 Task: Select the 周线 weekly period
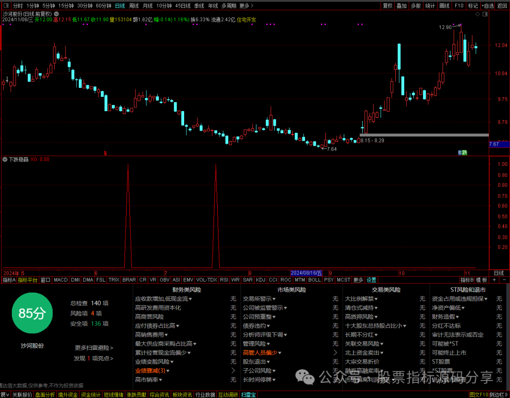pyautogui.click(x=134, y=6)
